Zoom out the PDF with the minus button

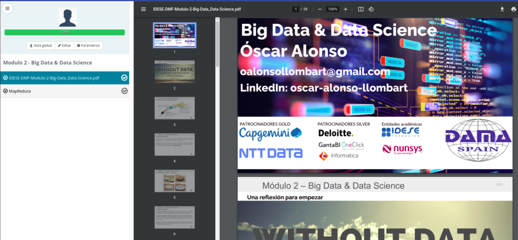pyautogui.click(x=320, y=9)
